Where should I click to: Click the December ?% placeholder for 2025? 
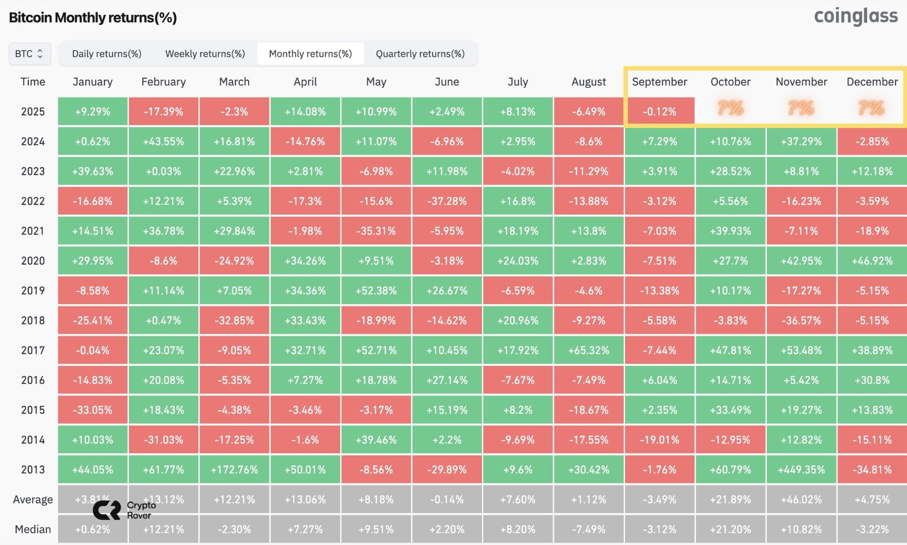point(872,108)
